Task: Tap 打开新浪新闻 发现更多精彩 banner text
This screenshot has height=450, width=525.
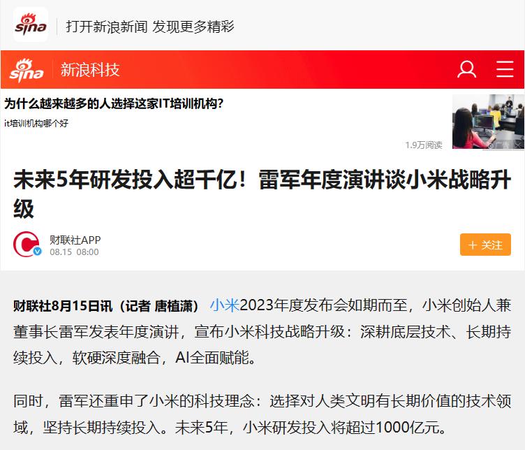Action: coord(150,27)
